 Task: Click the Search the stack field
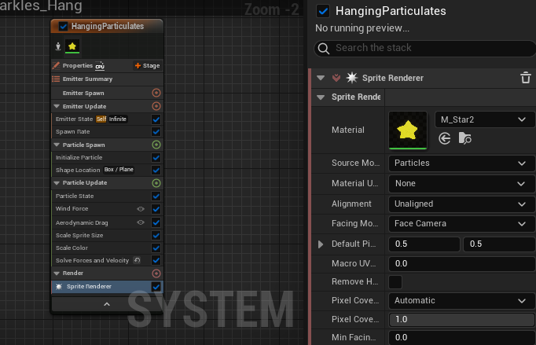424,48
